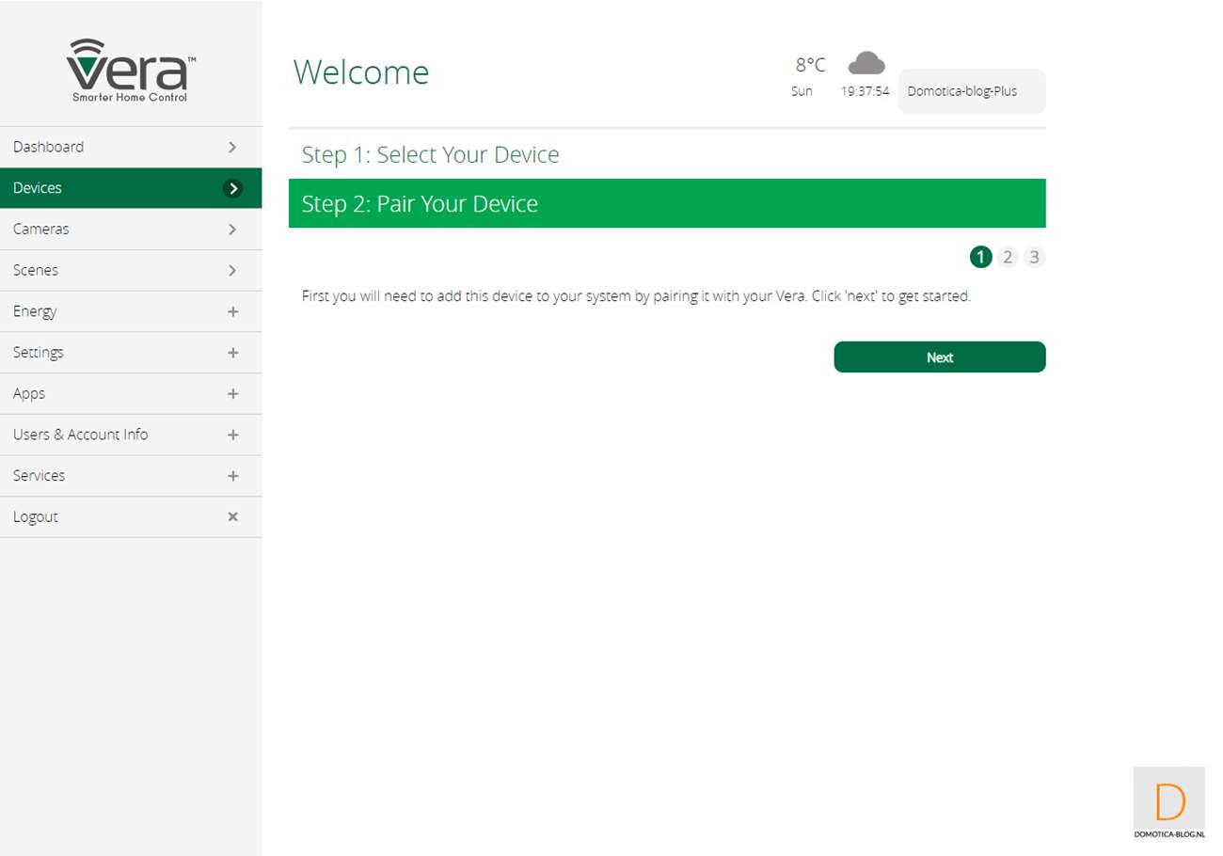Expand Energy menu with plus icon
Viewport: 1223px width, 856px height.
point(233,311)
